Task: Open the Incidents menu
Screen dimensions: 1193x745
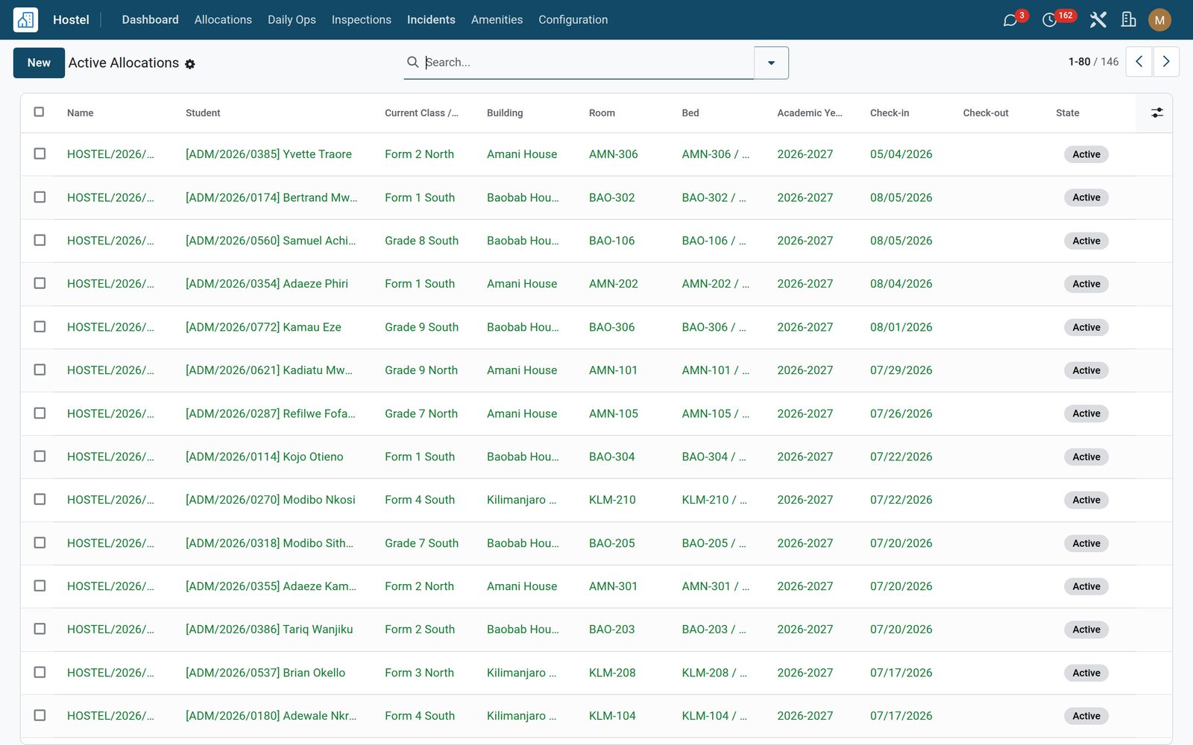Action: (431, 19)
